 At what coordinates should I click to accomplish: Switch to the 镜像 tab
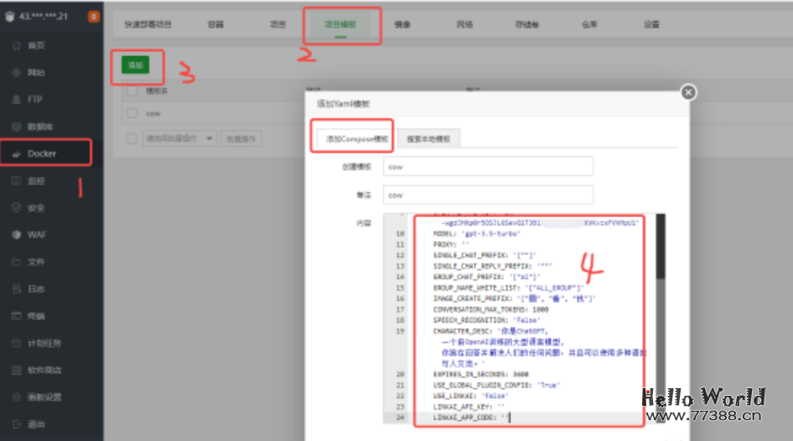click(402, 24)
